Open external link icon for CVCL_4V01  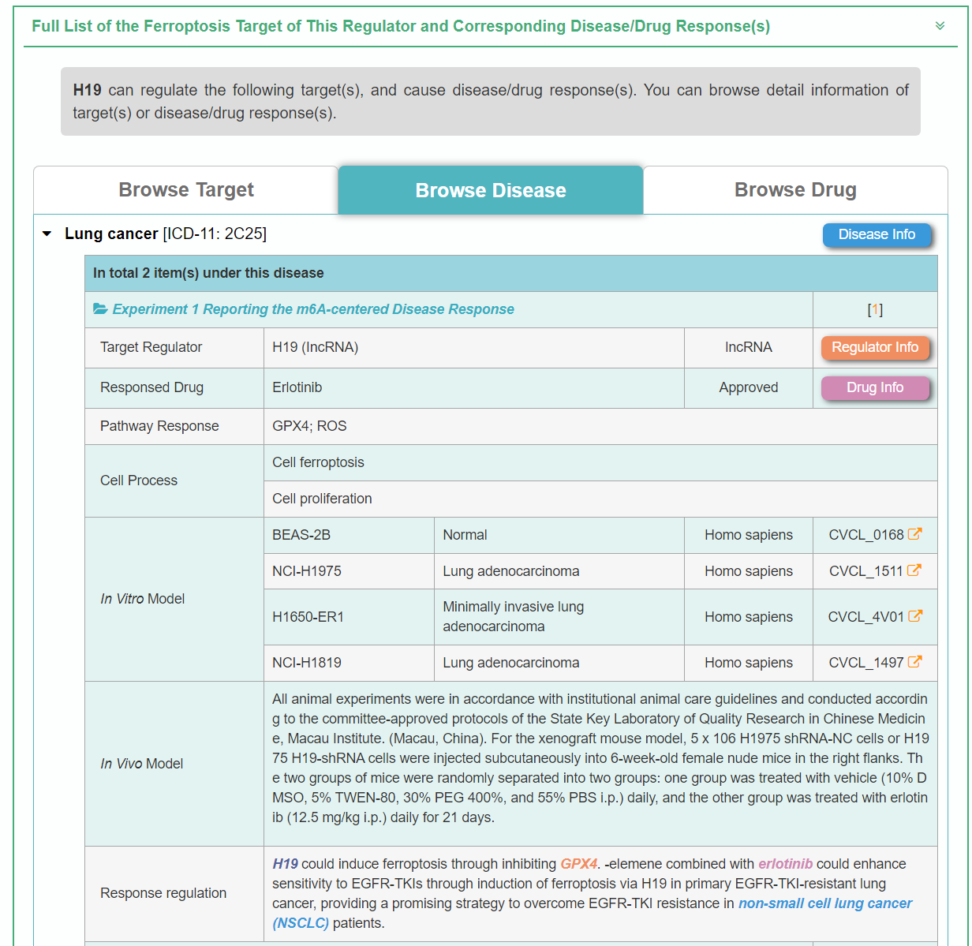click(915, 616)
